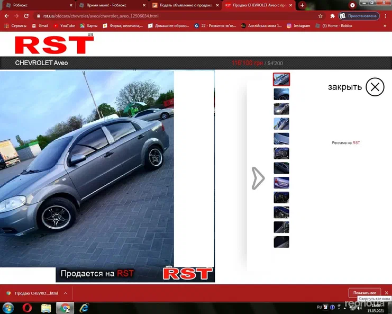The height and width of the screenshot is (314, 392).
Task: Open the Форма, величина bookmark
Action: click(123, 26)
